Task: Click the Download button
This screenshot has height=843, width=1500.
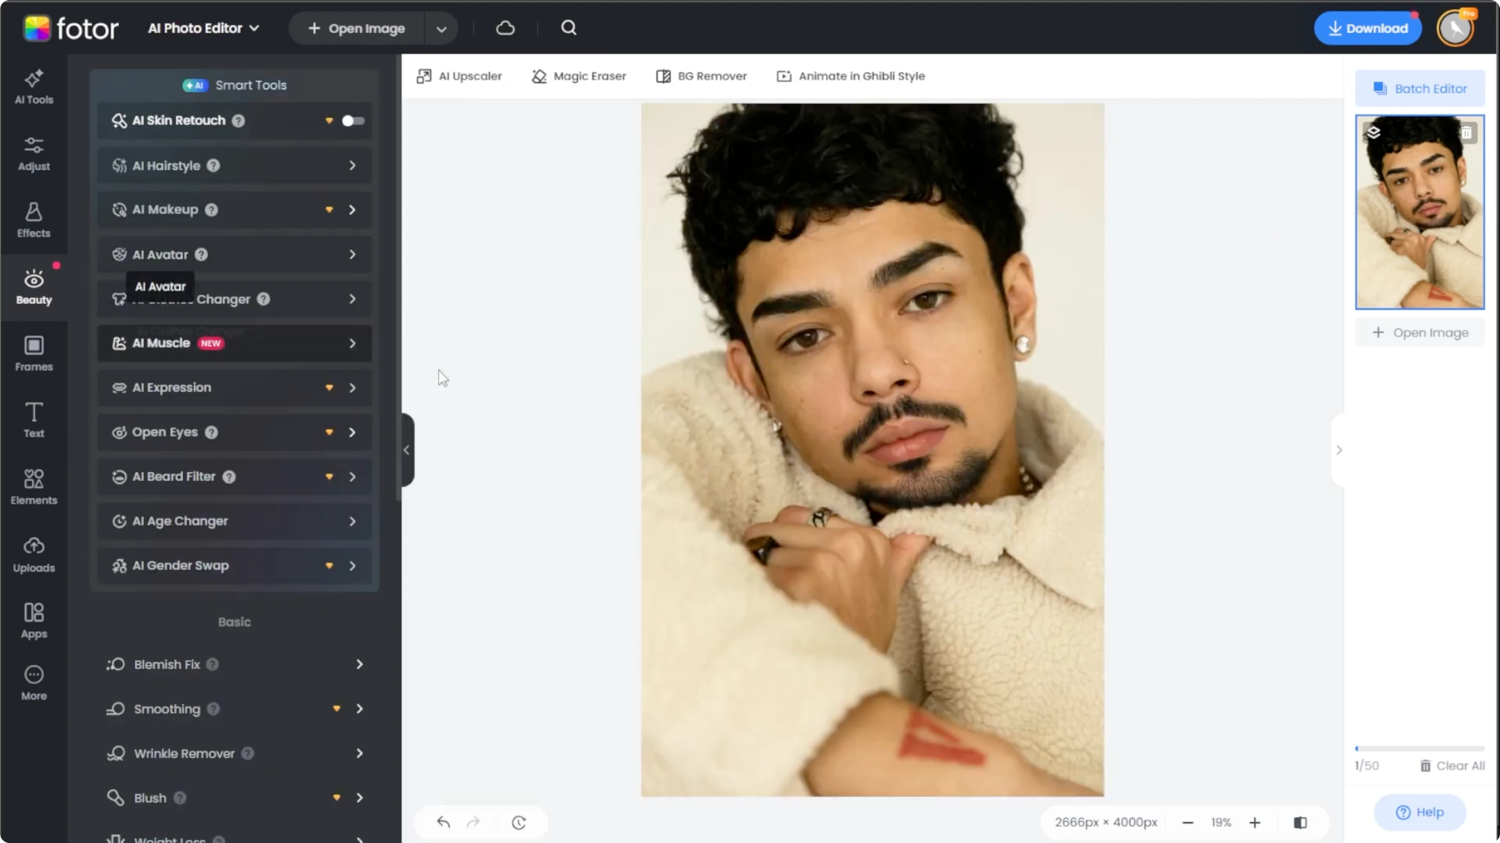Action: click(x=1367, y=28)
